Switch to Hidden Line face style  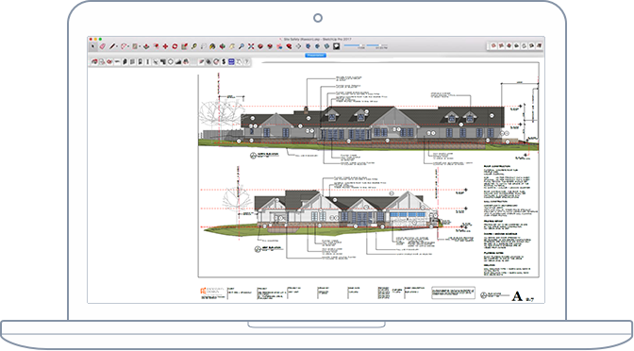(516, 45)
